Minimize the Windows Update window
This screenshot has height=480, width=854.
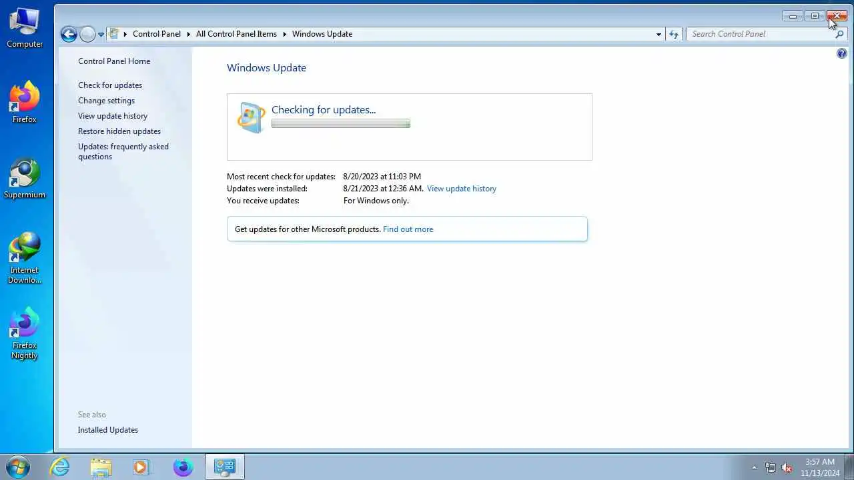[793, 16]
